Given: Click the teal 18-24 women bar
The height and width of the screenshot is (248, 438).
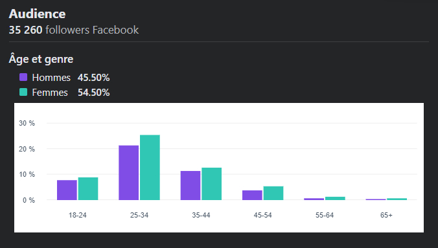Looking at the screenshot, I should (88, 188).
